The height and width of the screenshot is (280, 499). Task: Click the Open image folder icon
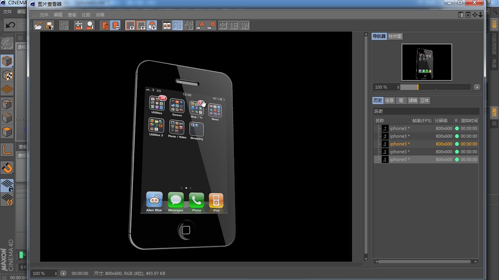(38, 26)
